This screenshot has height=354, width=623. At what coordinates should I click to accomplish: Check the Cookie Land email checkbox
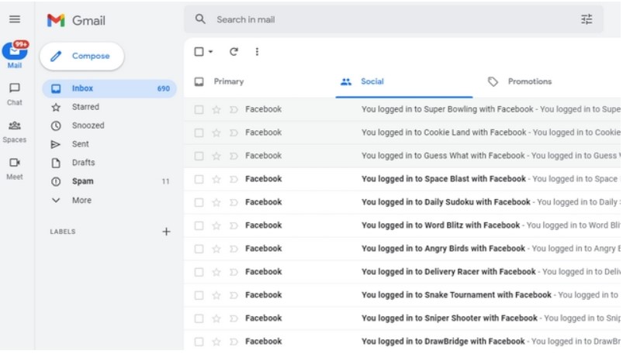(199, 133)
